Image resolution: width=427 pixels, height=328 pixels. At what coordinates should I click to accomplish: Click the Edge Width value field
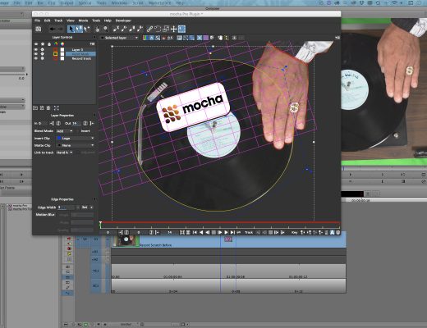pos(66,207)
